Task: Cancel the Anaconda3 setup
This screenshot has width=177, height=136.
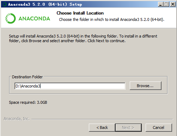Action: (159, 127)
